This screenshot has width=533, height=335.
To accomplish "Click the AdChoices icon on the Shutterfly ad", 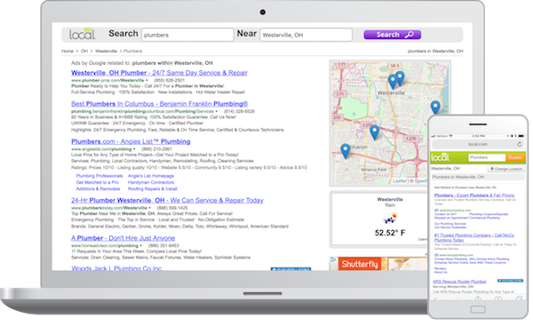I will 333,259.
